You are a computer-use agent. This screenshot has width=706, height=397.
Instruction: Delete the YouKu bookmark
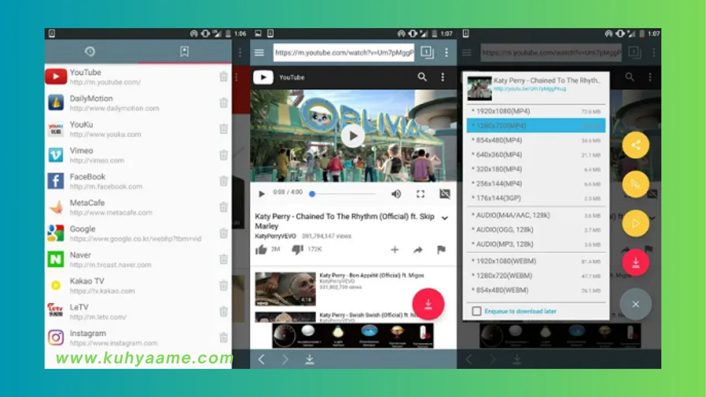tap(223, 128)
